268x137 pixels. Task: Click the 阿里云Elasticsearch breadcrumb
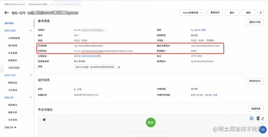click(x=15, y=5)
